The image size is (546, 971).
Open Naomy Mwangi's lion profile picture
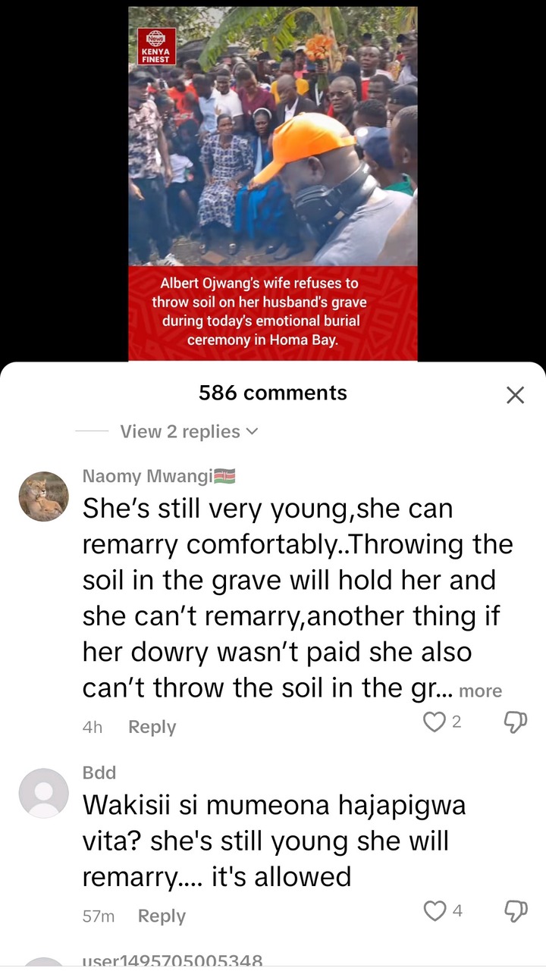coord(43,496)
